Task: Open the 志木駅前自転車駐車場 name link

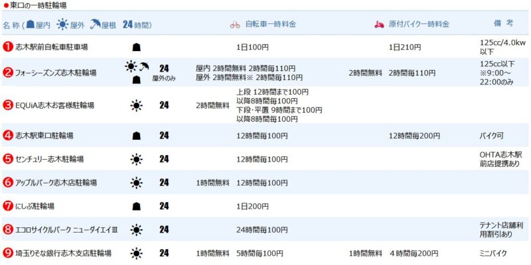Action: [52, 48]
